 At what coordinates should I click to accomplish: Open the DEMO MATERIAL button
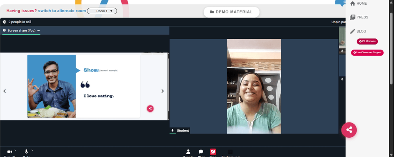click(231, 12)
